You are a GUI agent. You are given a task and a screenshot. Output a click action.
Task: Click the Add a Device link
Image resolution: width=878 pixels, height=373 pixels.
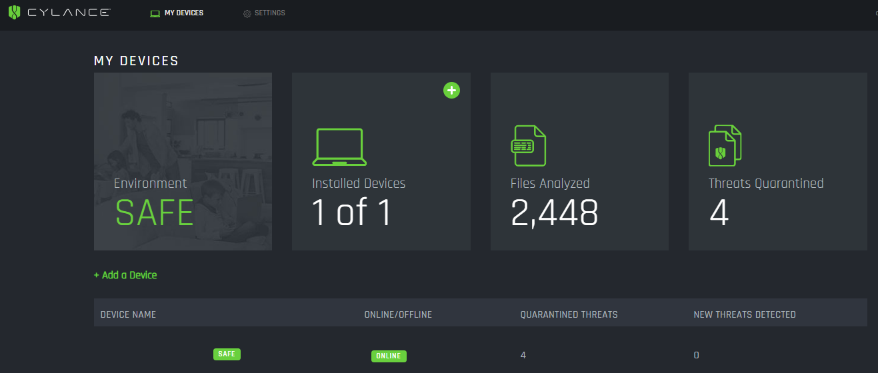coord(125,275)
